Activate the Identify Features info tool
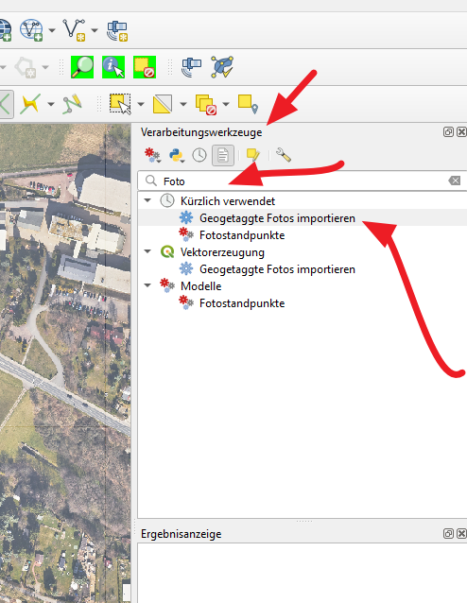The width and height of the screenshot is (467, 603). point(113,67)
